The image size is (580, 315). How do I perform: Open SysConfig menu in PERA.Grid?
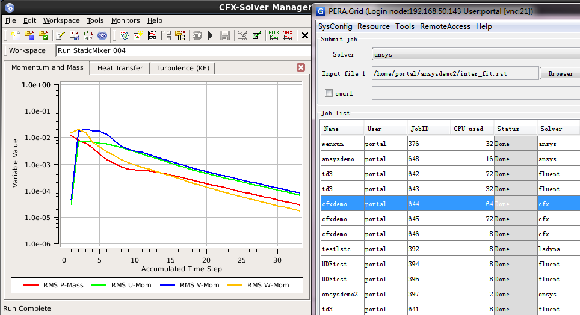tap(335, 26)
